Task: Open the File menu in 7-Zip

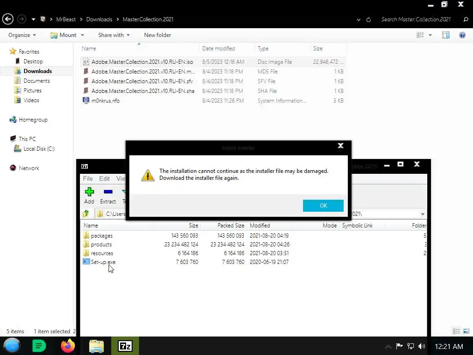Action: pyautogui.click(x=88, y=178)
